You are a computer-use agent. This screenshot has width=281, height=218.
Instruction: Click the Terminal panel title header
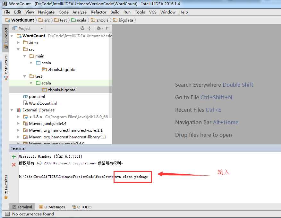pos(18,148)
